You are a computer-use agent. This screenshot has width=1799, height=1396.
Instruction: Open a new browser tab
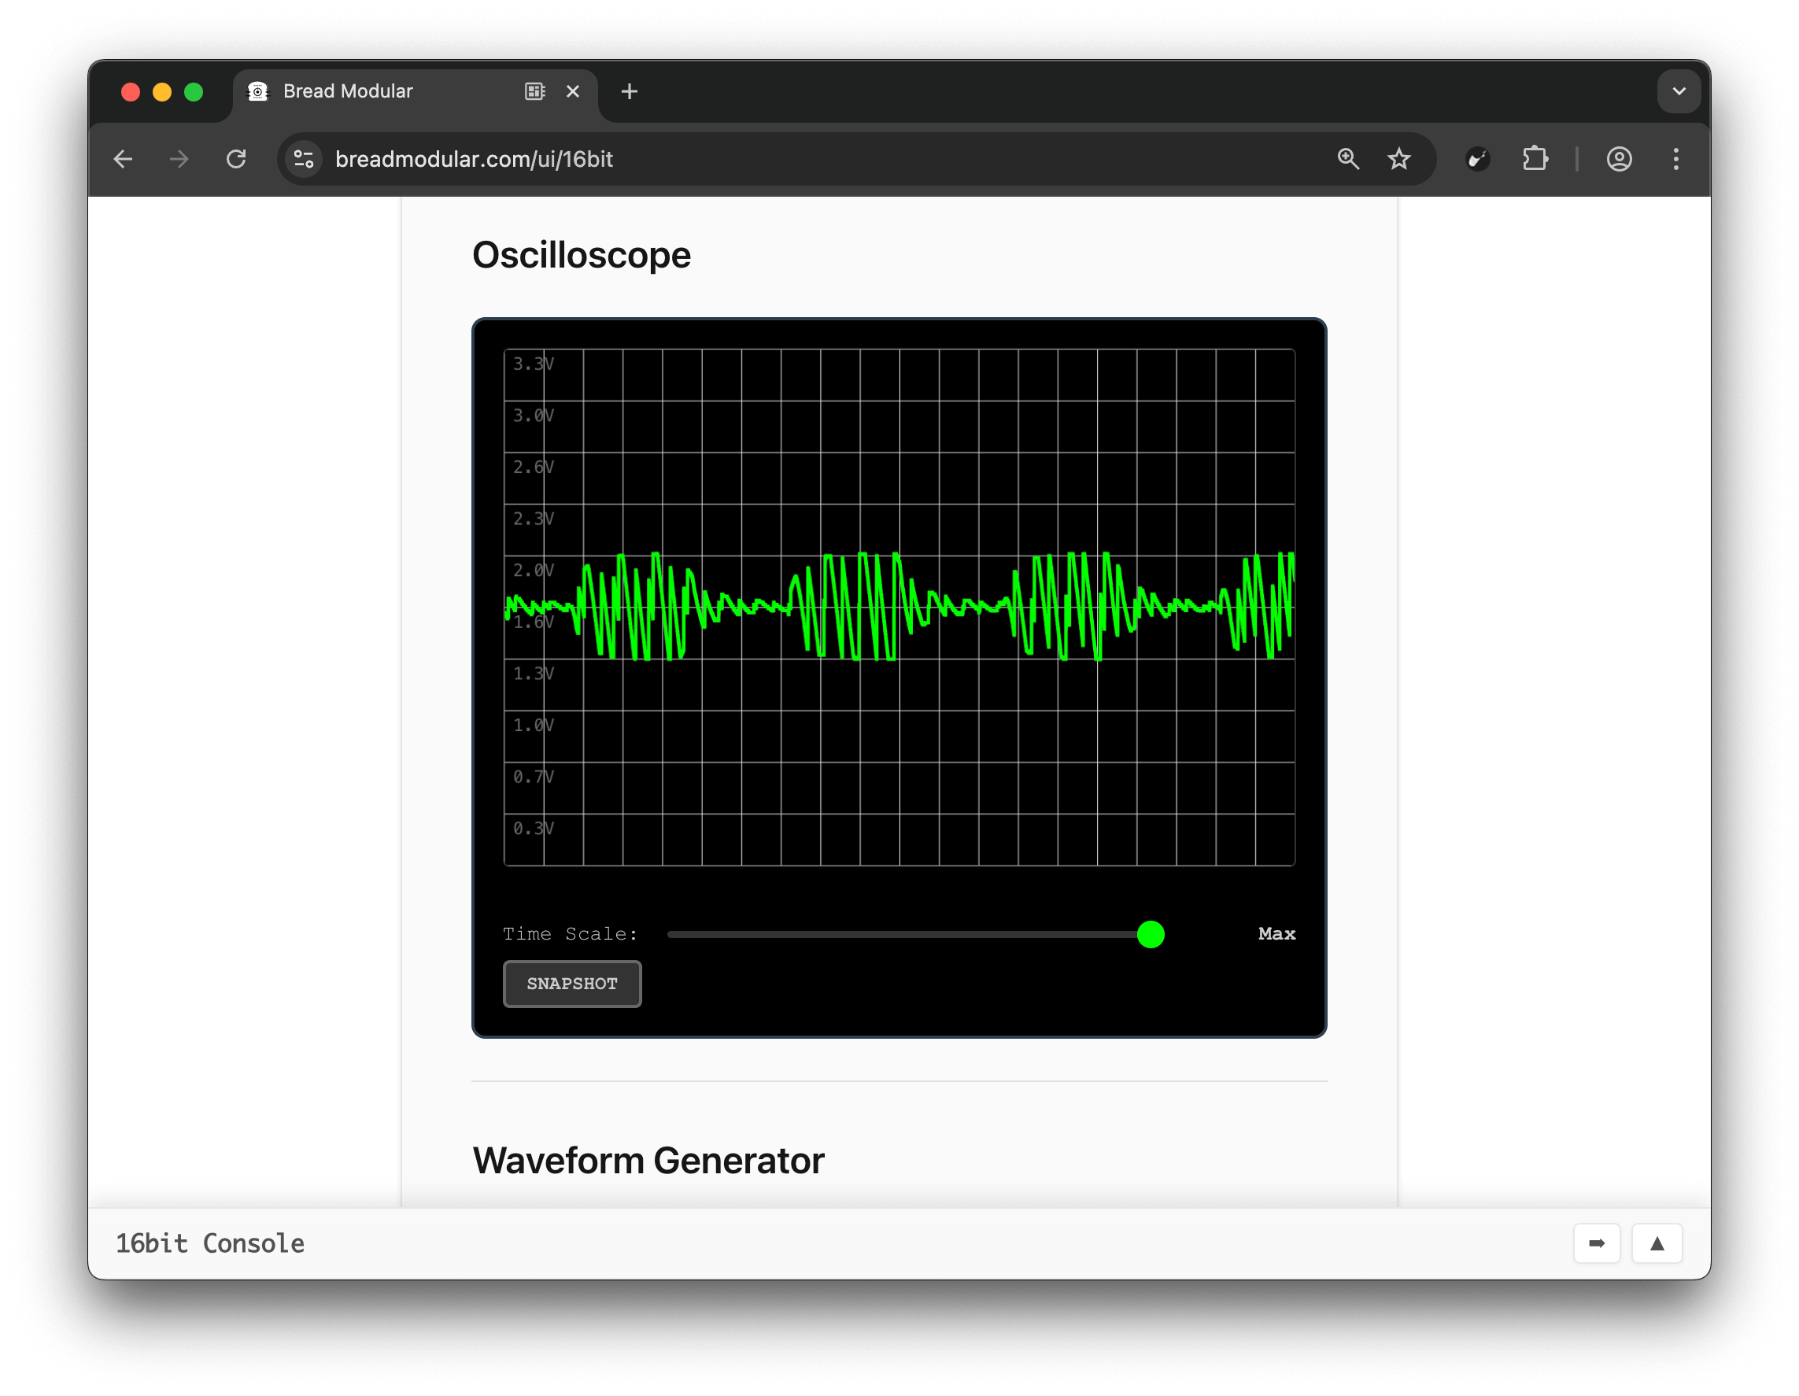coord(629,91)
